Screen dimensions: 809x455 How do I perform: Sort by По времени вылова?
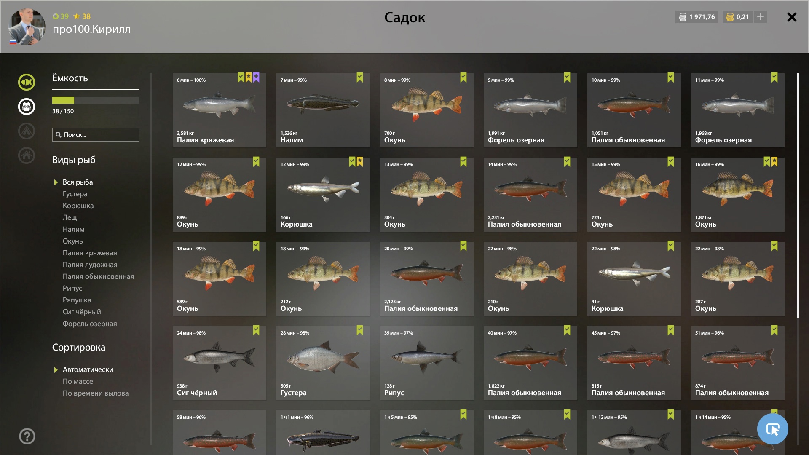(96, 393)
